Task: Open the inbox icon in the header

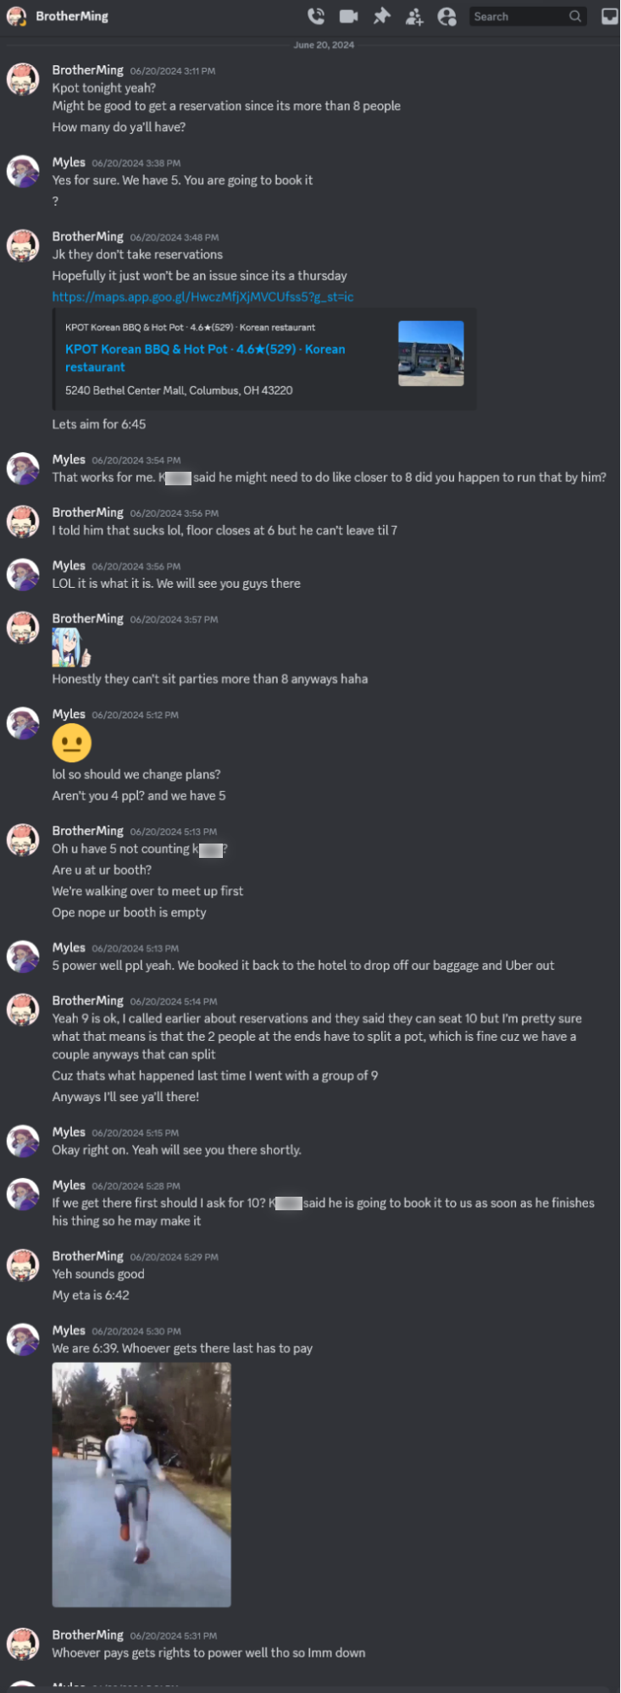Action: click(609, 16)
